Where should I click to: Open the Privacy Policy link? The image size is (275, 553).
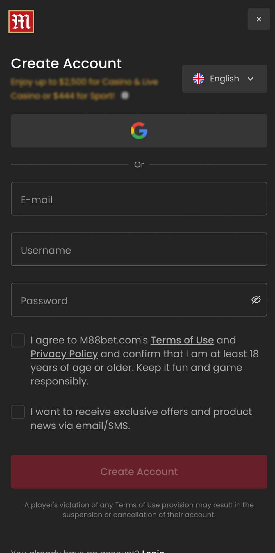point(64,354)
